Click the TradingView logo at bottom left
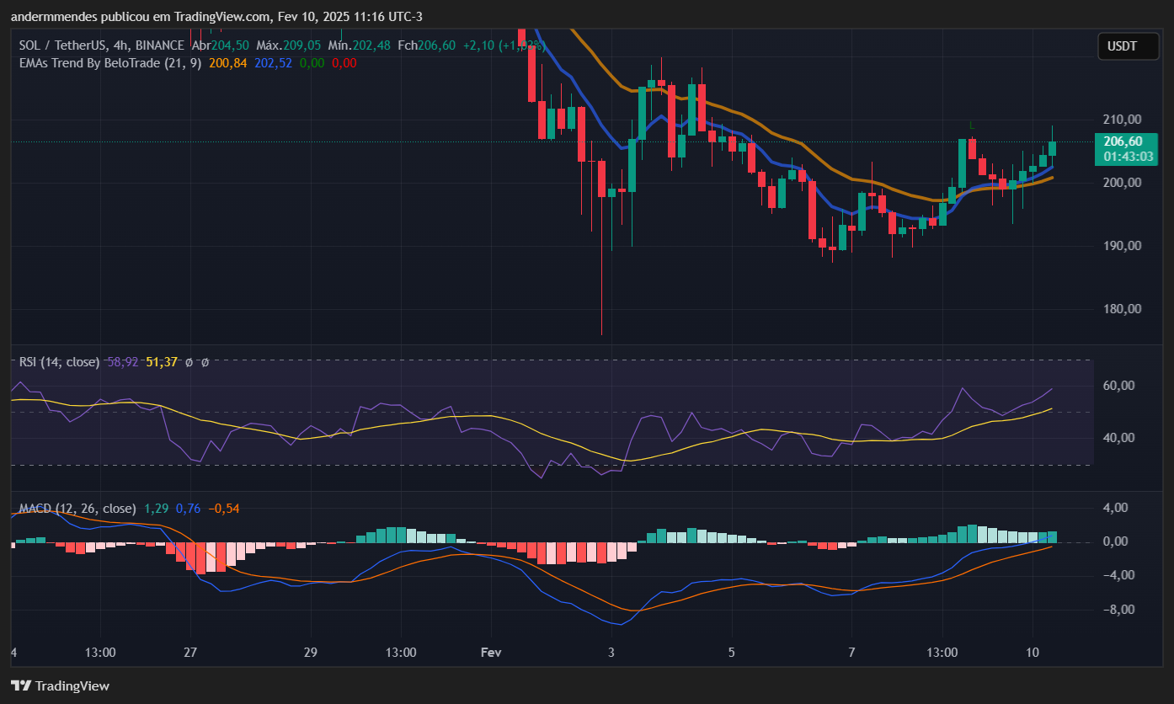This screenshot has height=704, width=1174. click(60, 686)
